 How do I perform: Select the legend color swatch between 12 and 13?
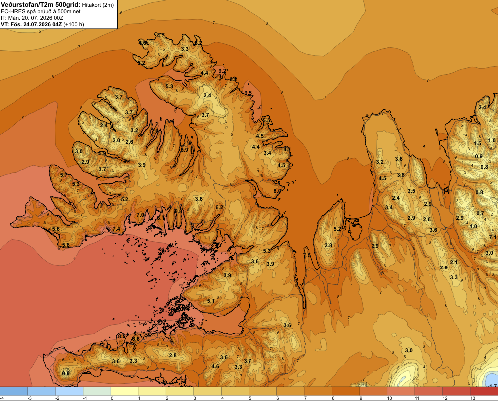point(456,391)
